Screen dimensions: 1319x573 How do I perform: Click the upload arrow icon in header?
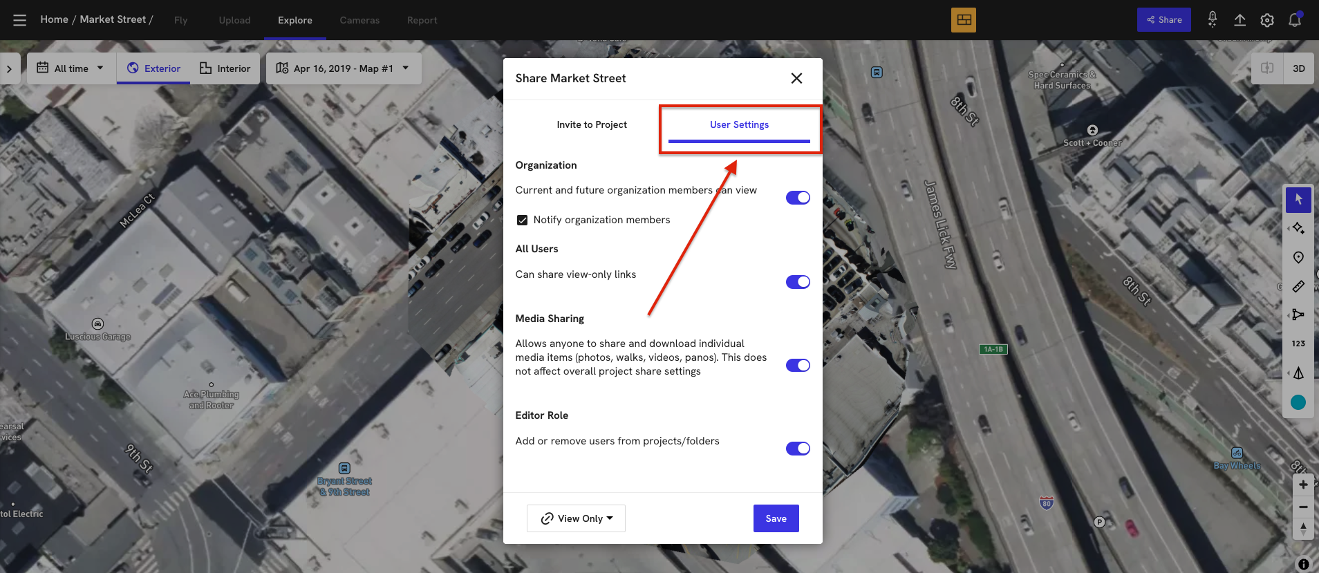pyautogui.click(x=1240, y=20)
